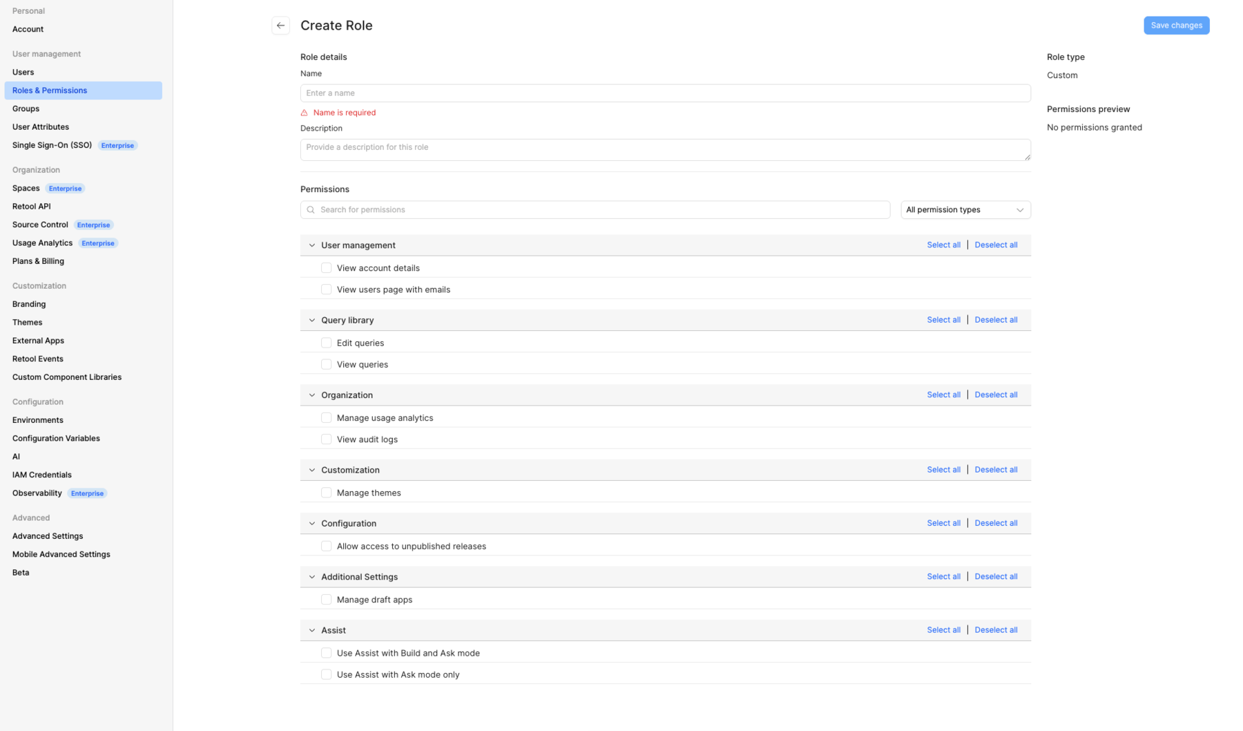Enable Manage themes permission checkbox
1243x731 pixels.
(x=326, y=493)
